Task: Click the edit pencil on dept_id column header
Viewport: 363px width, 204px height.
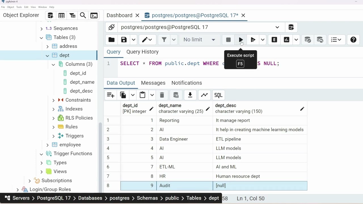Action: 151,109
